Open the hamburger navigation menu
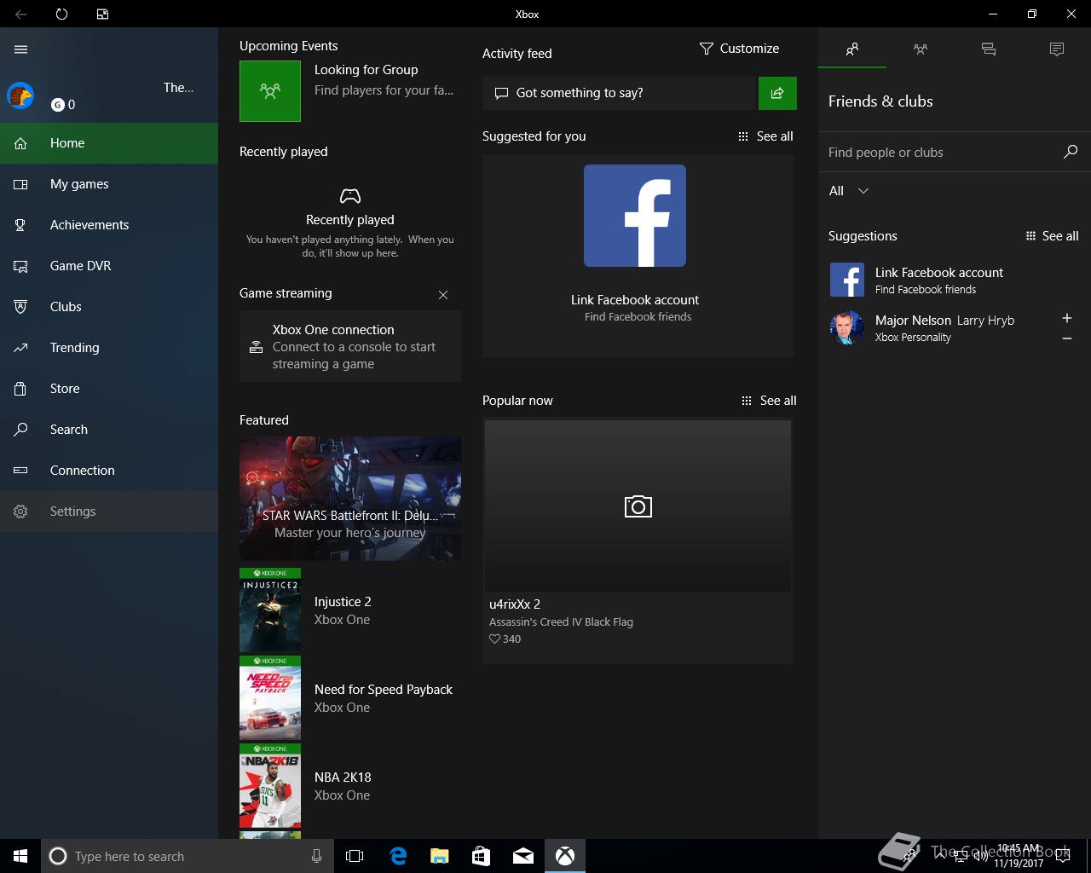The width and height of the screenshot is (1091, 873). 21,49
